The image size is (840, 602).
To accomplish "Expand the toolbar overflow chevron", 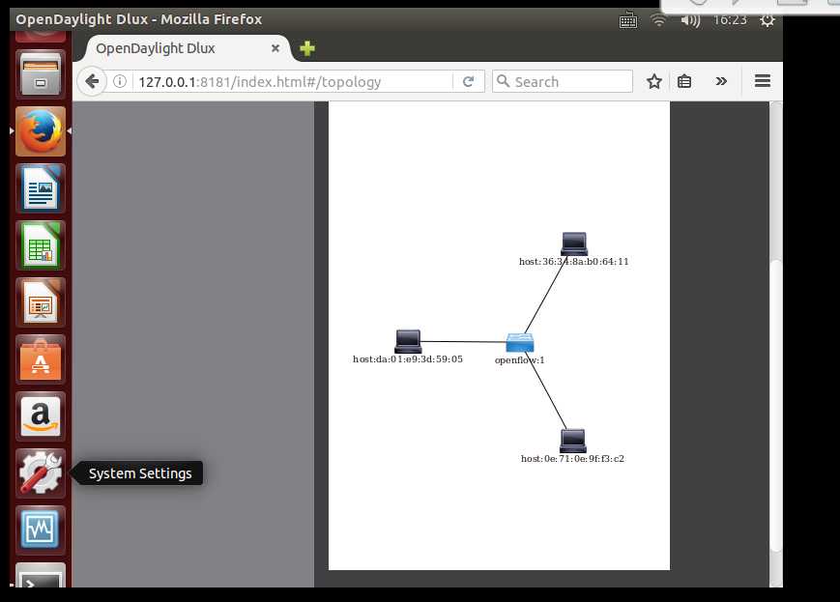I will [721, 81].
